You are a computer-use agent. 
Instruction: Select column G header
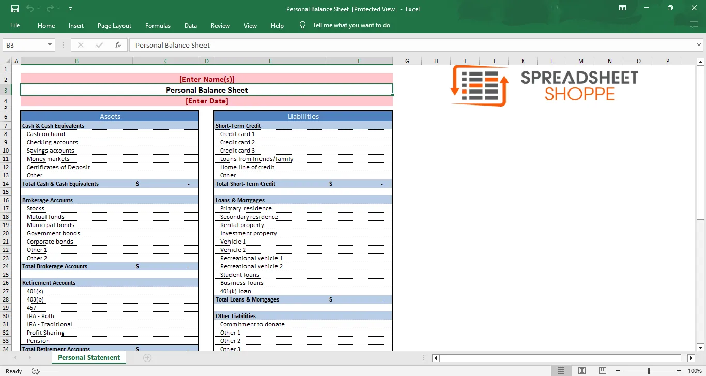tap(407, 61)
